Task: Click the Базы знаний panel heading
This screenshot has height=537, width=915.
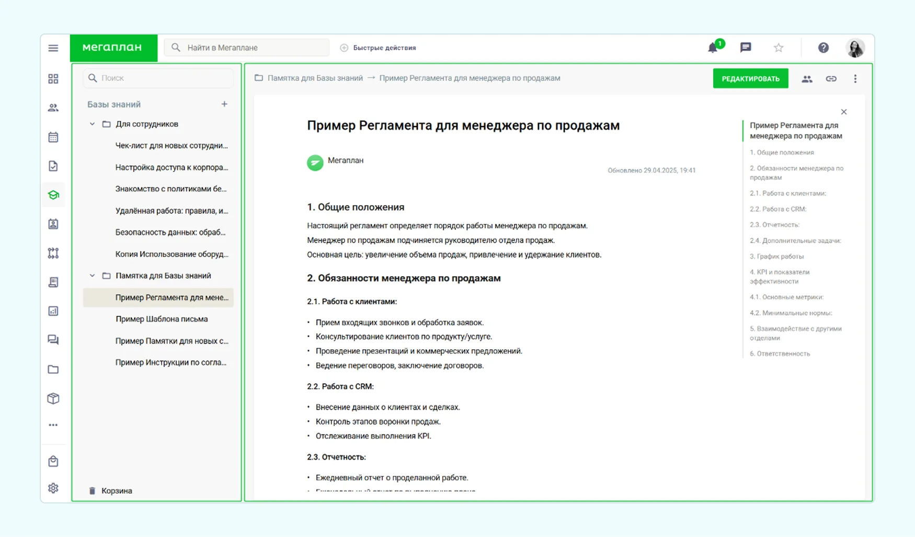Action: pos(114,105)
